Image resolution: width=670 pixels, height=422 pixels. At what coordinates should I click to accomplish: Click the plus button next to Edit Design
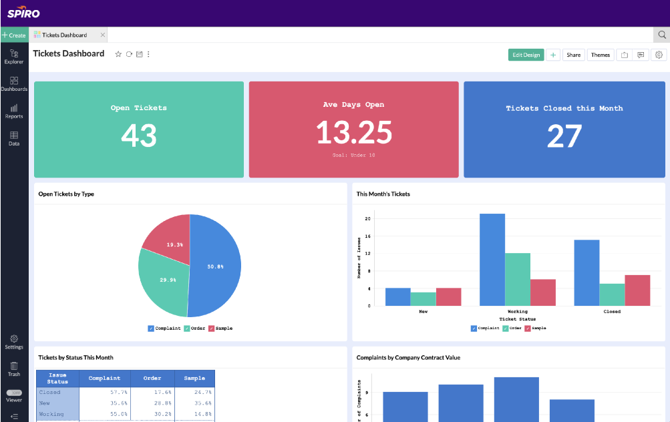553,55
